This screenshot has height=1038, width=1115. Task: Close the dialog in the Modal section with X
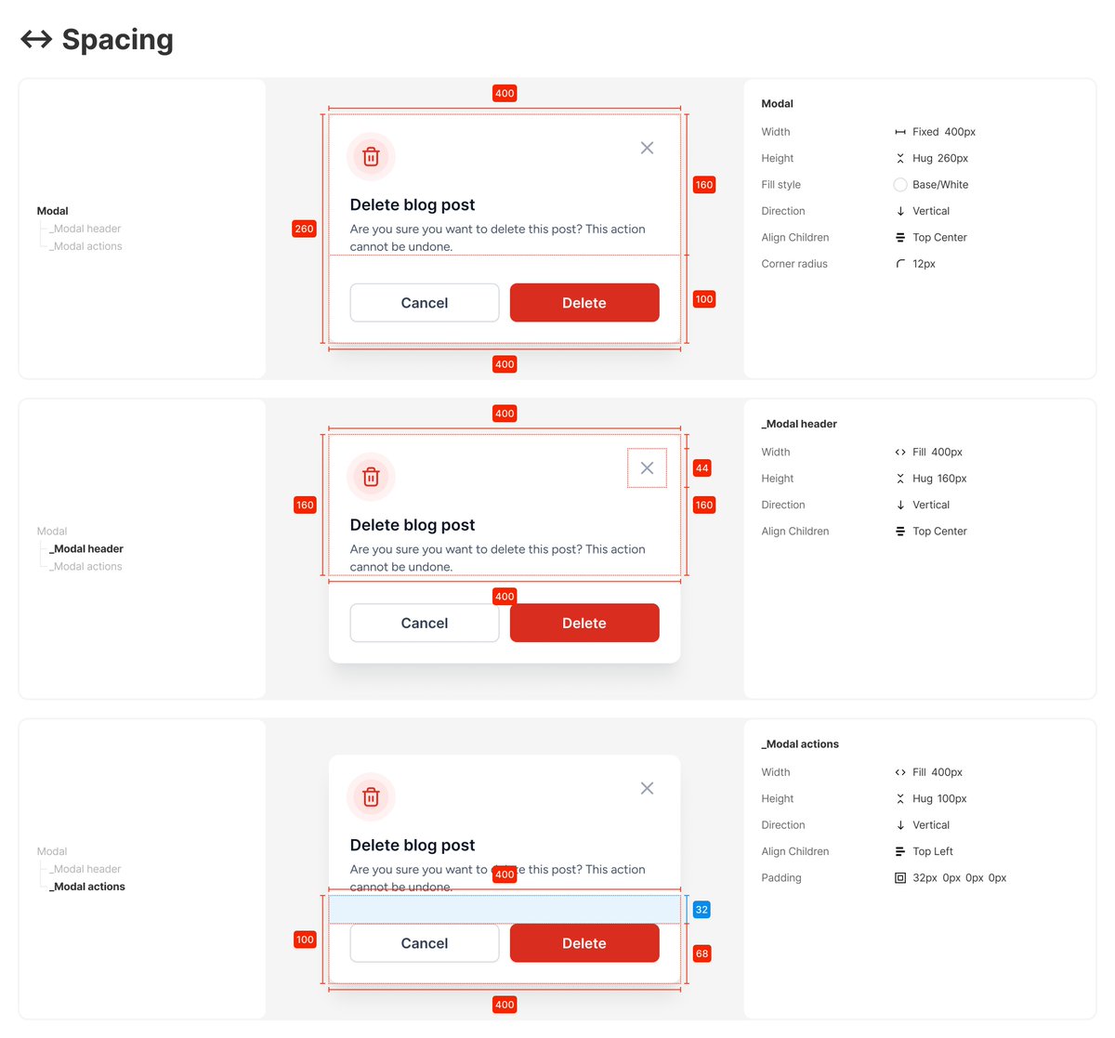[x=648, y=148]
